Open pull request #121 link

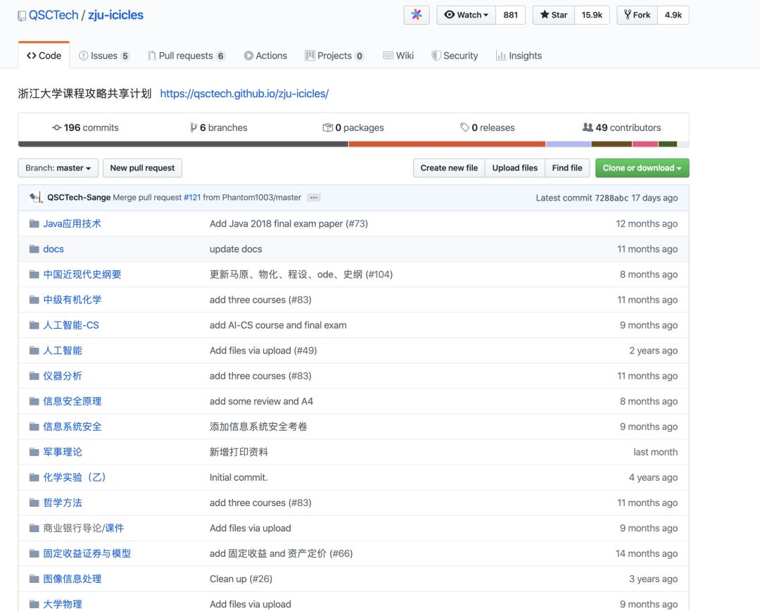click(192, 197)
